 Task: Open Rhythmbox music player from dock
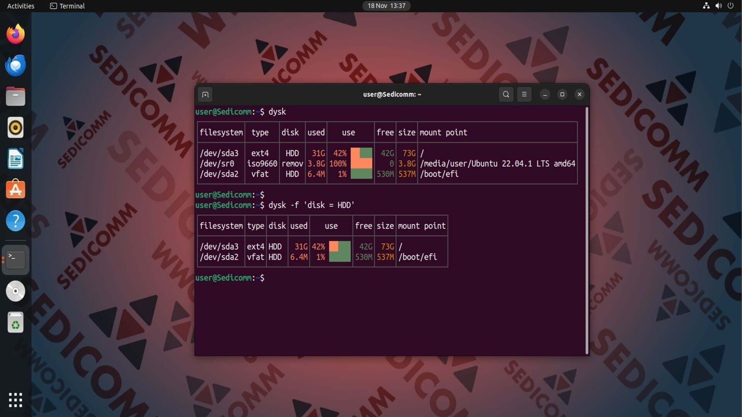[x=15, y=127]
